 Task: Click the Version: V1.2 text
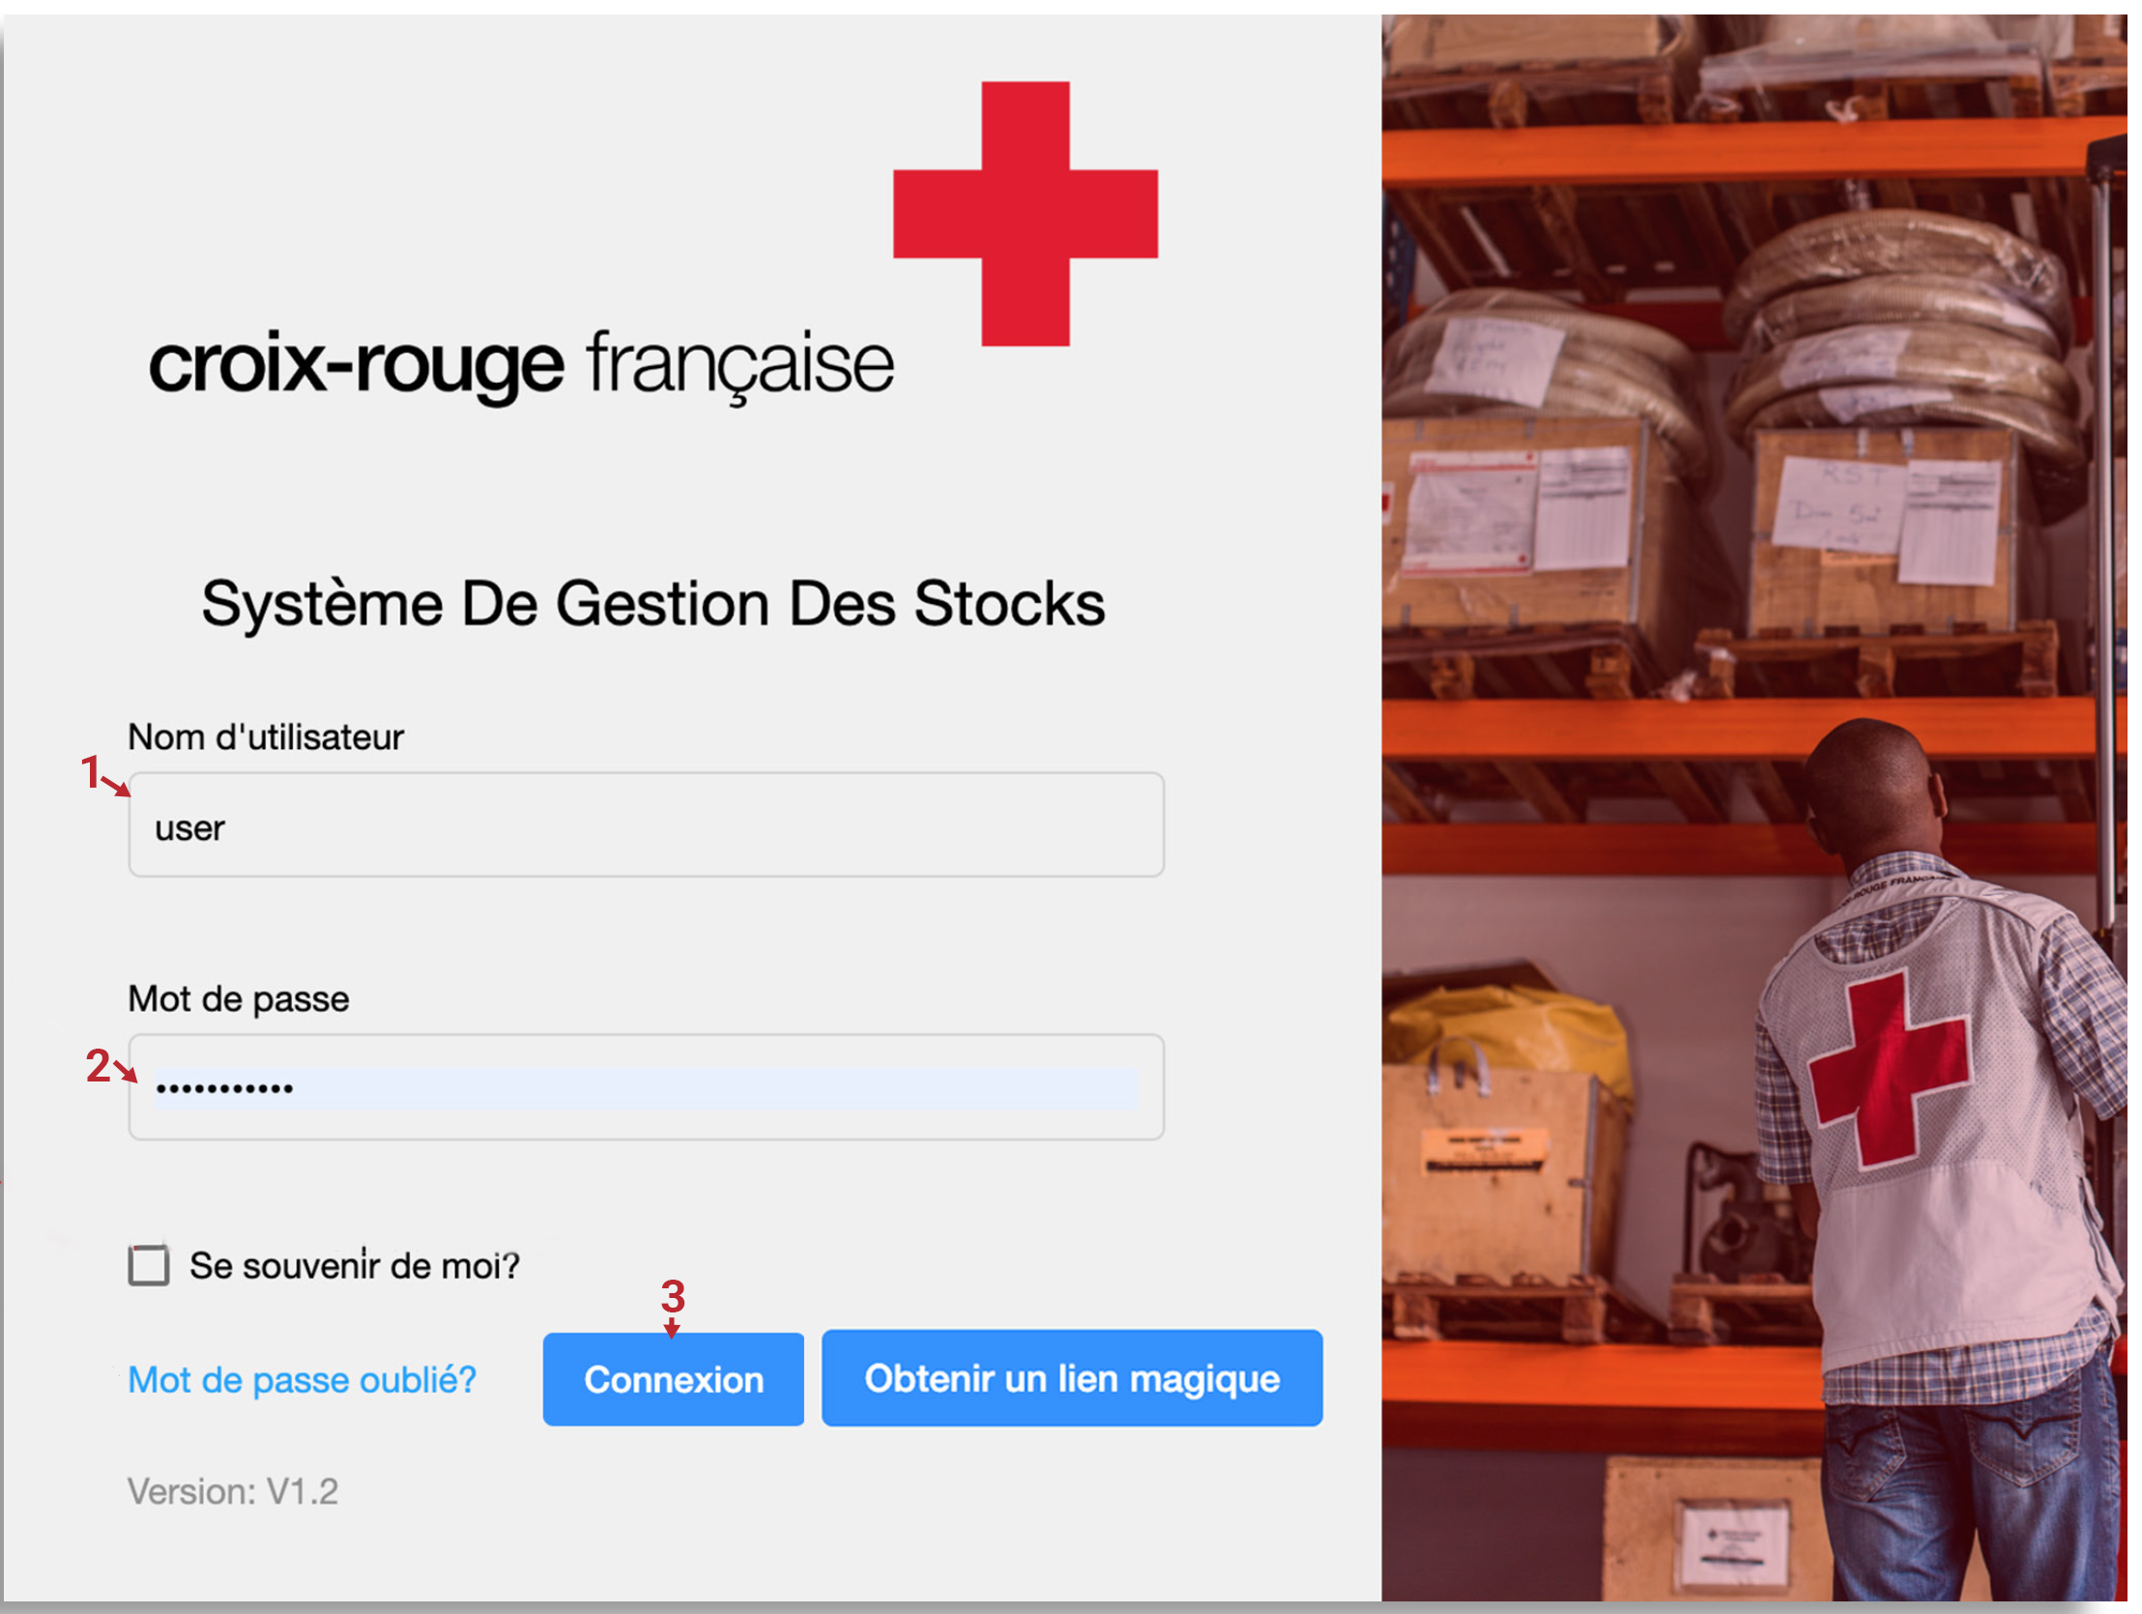pyautogui.click(x=232, y=1491)
